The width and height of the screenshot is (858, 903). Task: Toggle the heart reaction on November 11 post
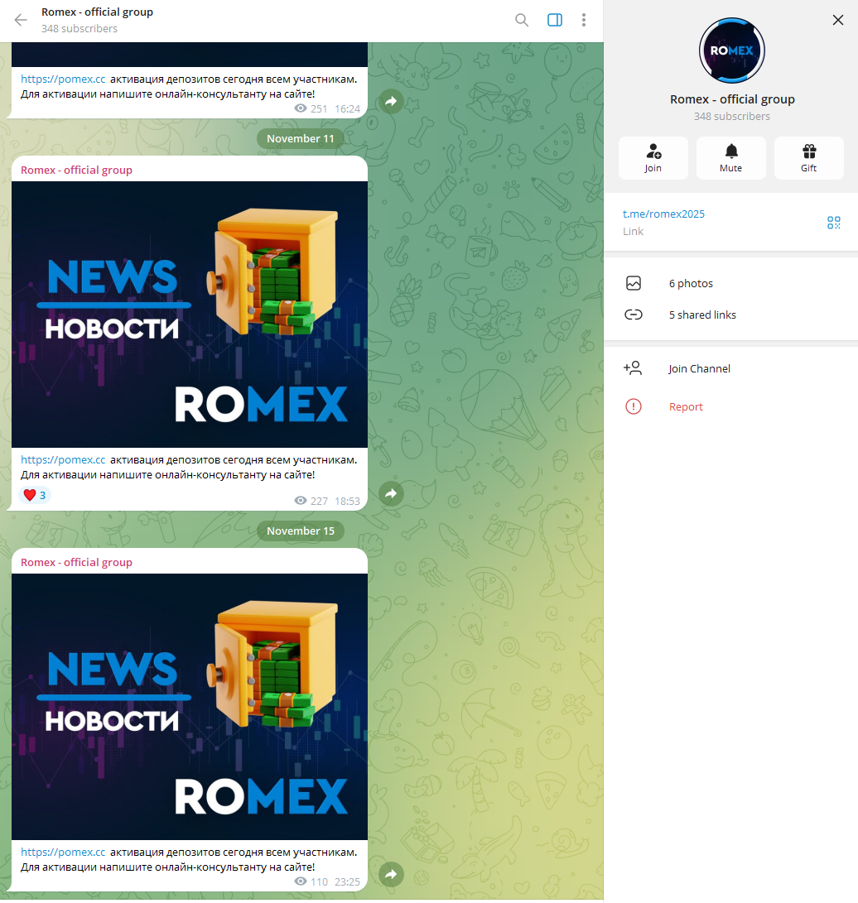pos(34,494)
